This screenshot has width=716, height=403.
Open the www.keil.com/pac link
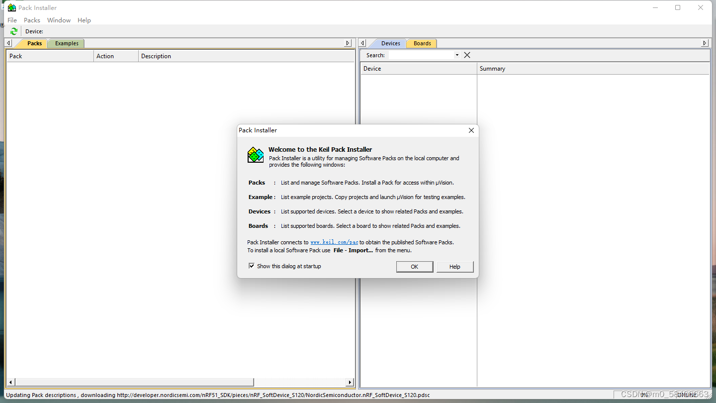334,242
